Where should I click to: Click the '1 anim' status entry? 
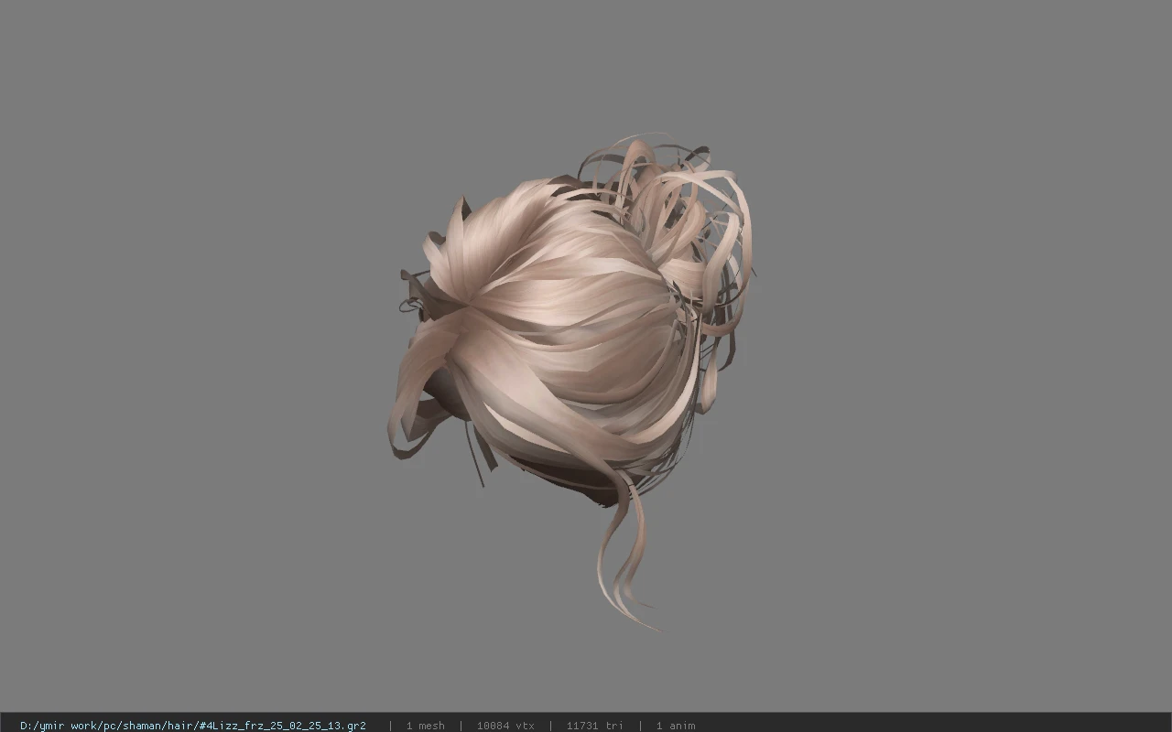click(676, 726)
